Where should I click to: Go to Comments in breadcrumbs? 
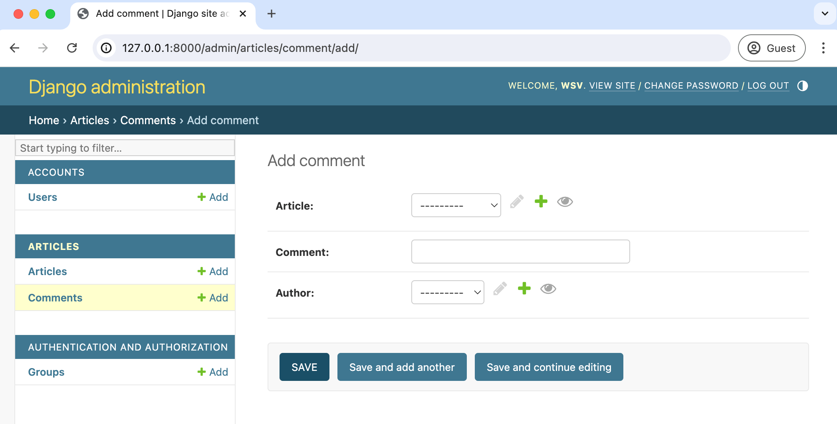tap(148, 120)
